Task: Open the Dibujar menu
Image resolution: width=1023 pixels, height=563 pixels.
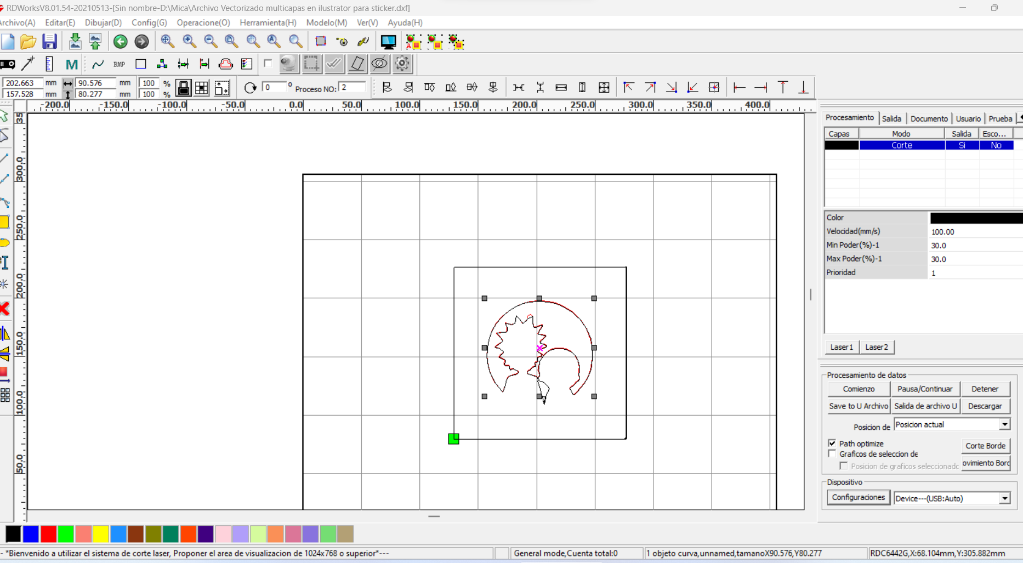Action: pyautogui.click(x=103, y=22)
